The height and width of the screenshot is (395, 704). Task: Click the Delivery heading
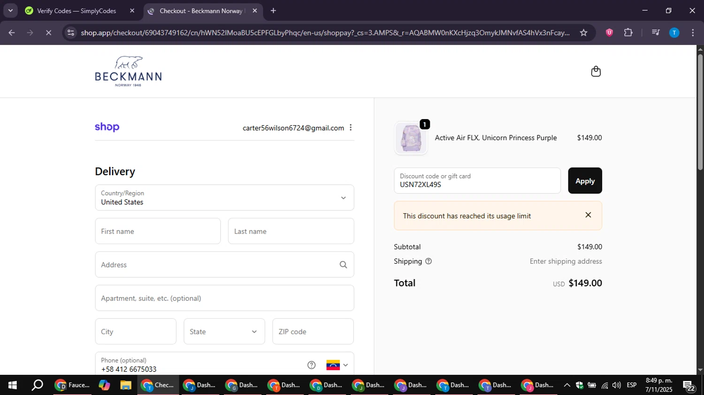[115, 171]
